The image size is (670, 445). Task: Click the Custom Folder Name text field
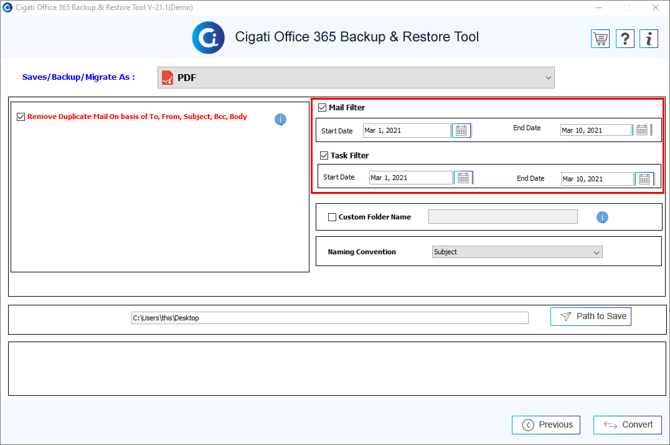[503, 216]
